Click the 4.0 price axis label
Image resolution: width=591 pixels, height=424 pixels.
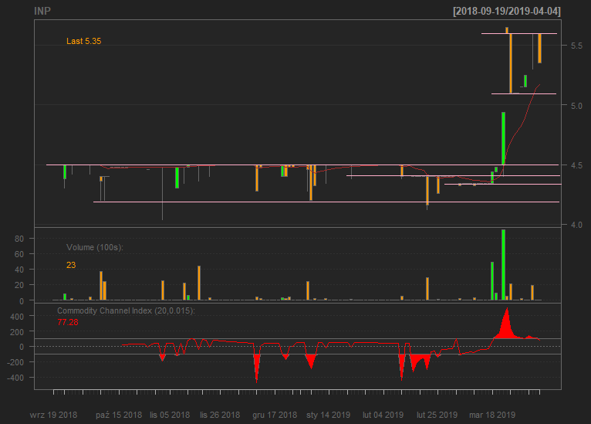576,225
